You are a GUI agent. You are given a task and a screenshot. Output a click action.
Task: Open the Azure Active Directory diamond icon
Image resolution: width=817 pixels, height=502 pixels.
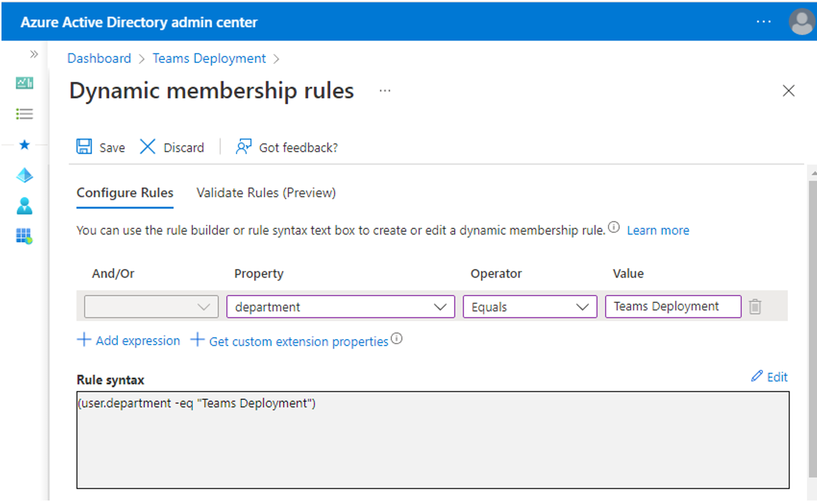(24, 175)
